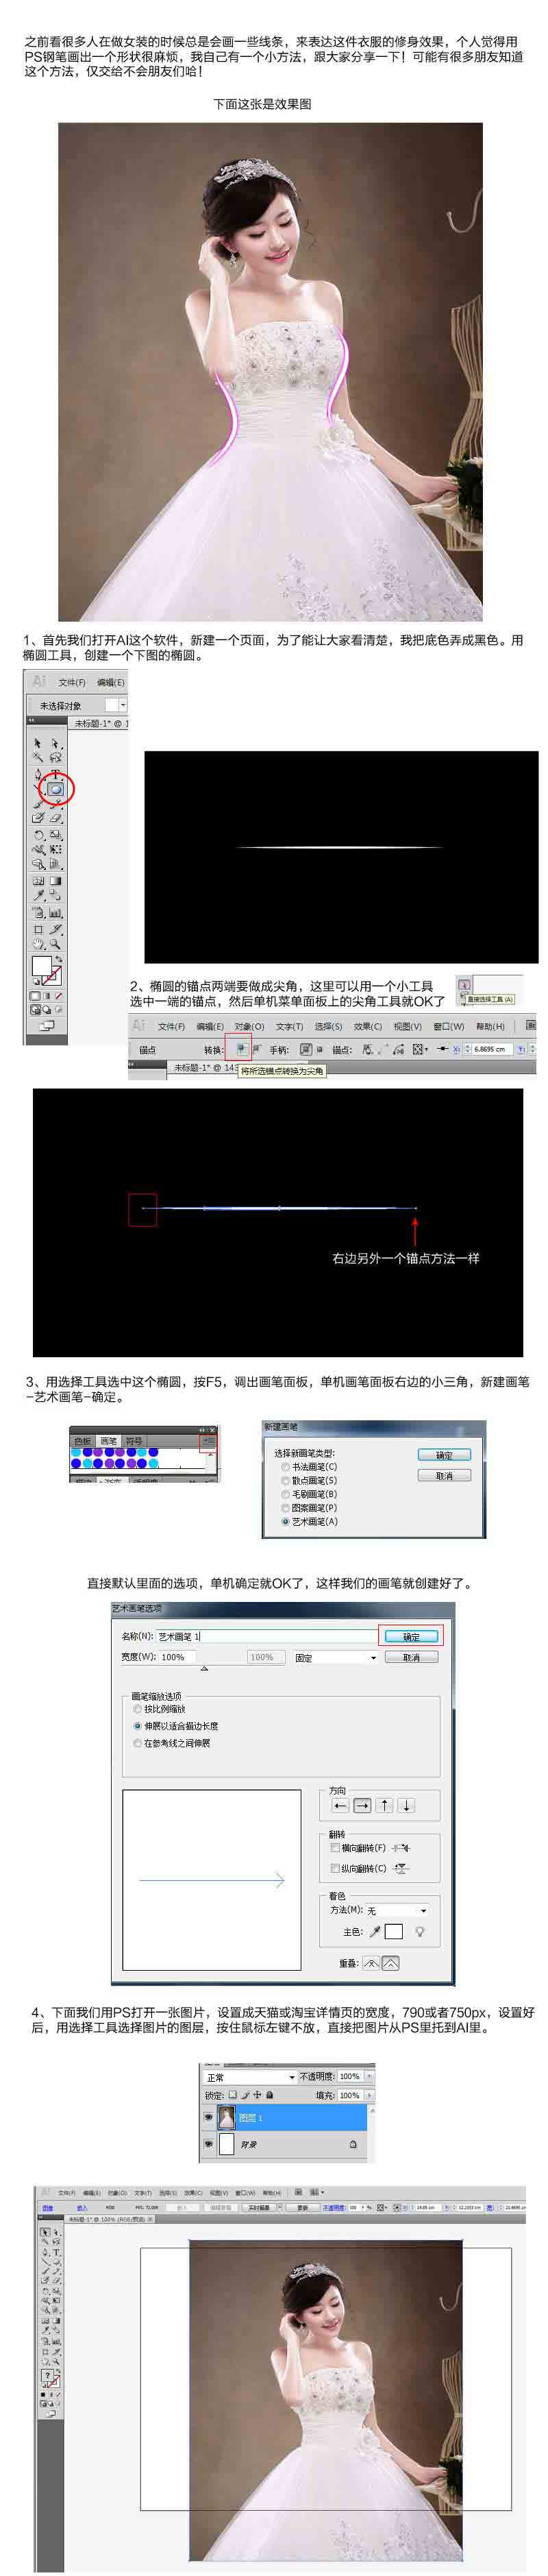Viewport: 548px width, 2576px height.
Task: Click the brush panel flyout menu icon
Action: (x=208, y=1440)
